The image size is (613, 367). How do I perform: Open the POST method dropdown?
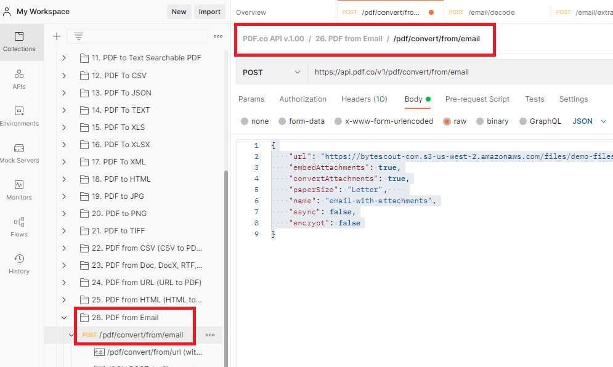tap(271, 72)
